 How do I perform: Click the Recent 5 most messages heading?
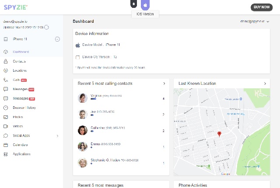click(x=101, y=185)
